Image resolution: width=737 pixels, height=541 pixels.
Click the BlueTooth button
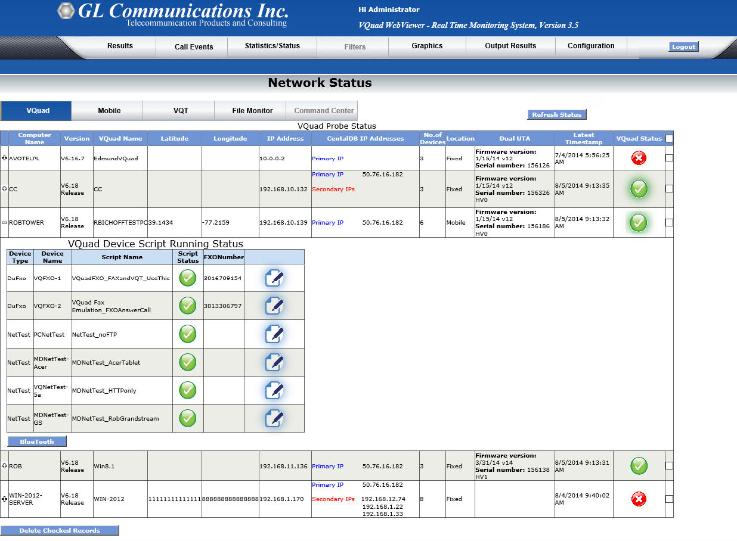(37, 441)
